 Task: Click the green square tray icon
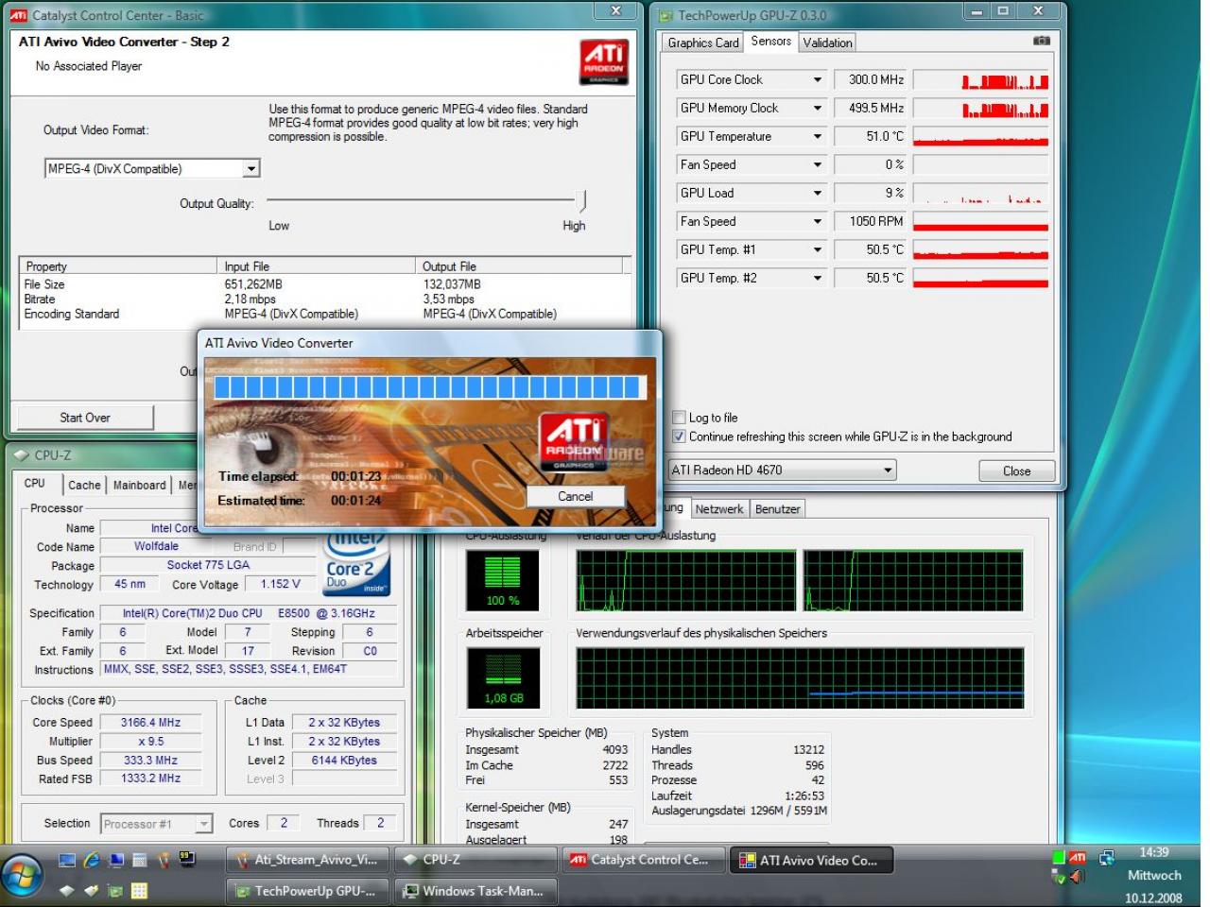[1058, 857]
